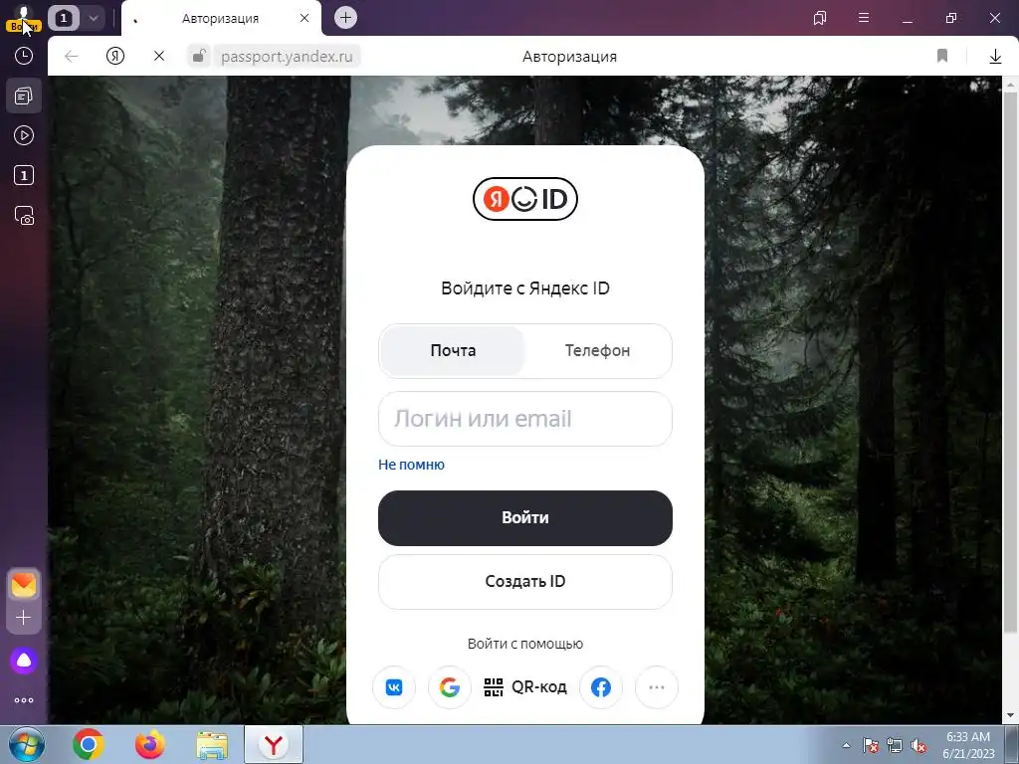1019x764 pixels.
Task: Focus the Логин или email field
Action: tap(525, 419)
